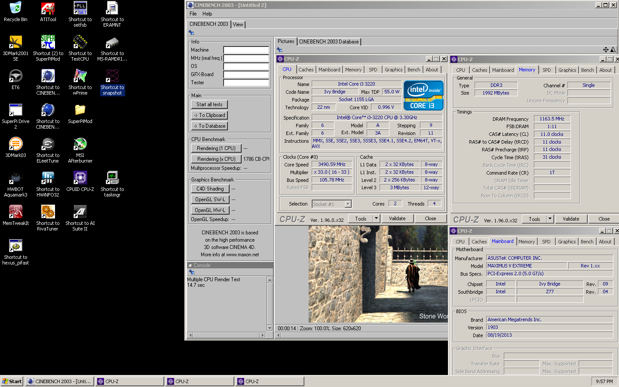Select the Shortcut to snapshot icon
This screenshot has height=387, width=619.
pos(112,82)
